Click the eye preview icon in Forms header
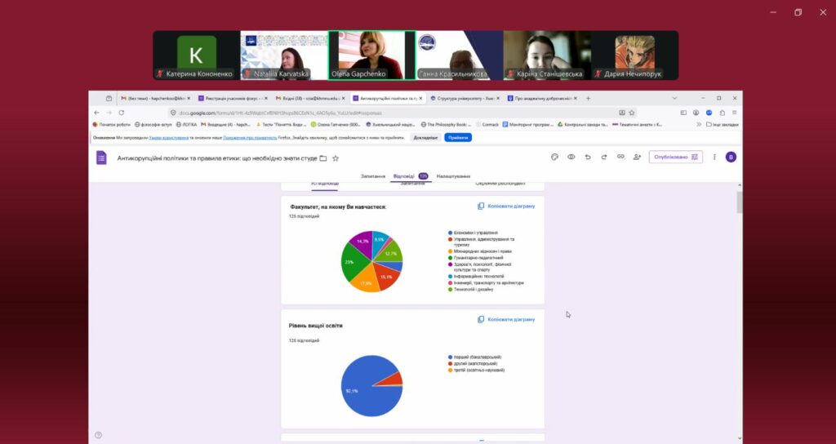The width and height of the screenshot is (836, 444). [x=571, y=157]
